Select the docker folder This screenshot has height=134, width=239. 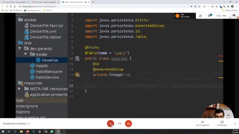click(27, 20)
